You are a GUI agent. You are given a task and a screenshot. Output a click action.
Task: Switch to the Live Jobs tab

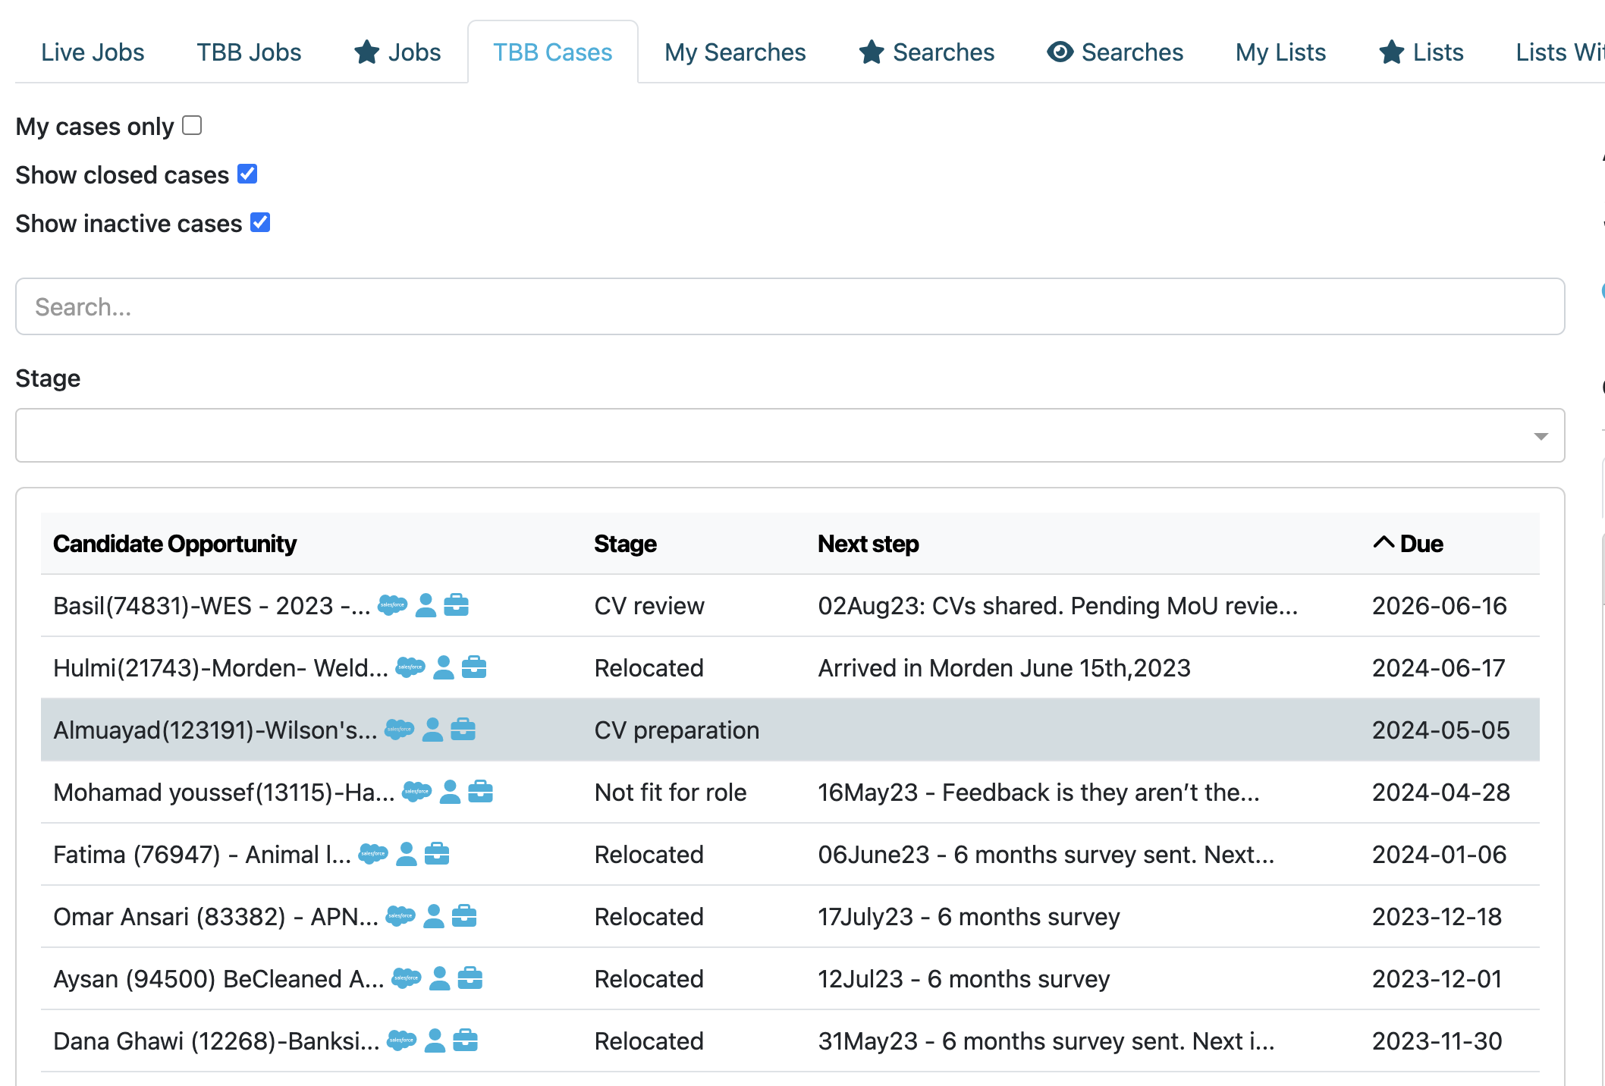point(93,52)
